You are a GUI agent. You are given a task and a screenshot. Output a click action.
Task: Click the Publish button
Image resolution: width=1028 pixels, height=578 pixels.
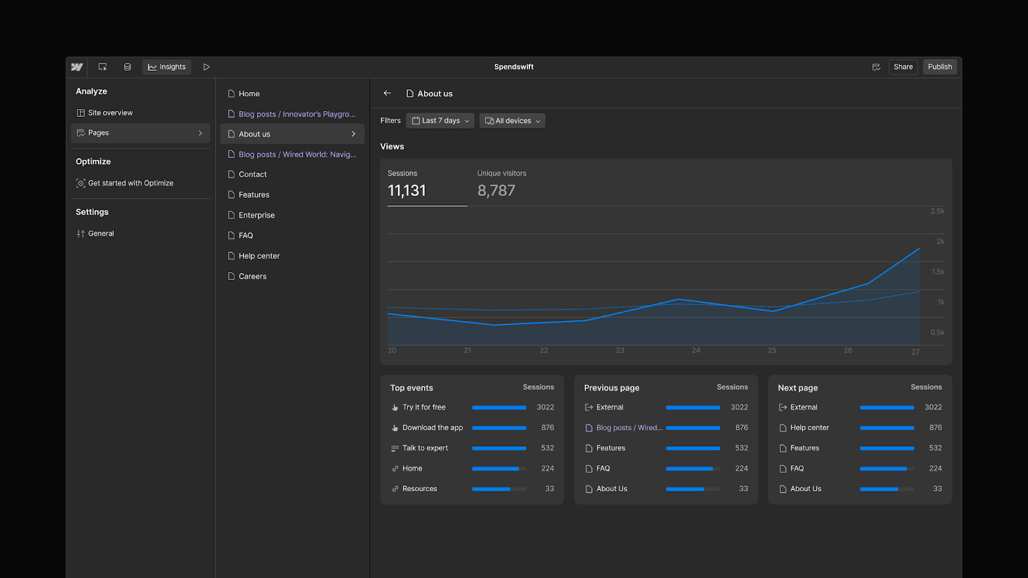(939, 67)
